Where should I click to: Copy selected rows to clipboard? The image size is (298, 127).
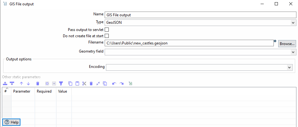point(70,83)
